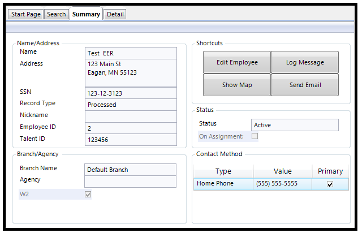Screen dimensions: 358x233
Task: Toggle the W2 checkbox
Action: click(x=88, y=195)
